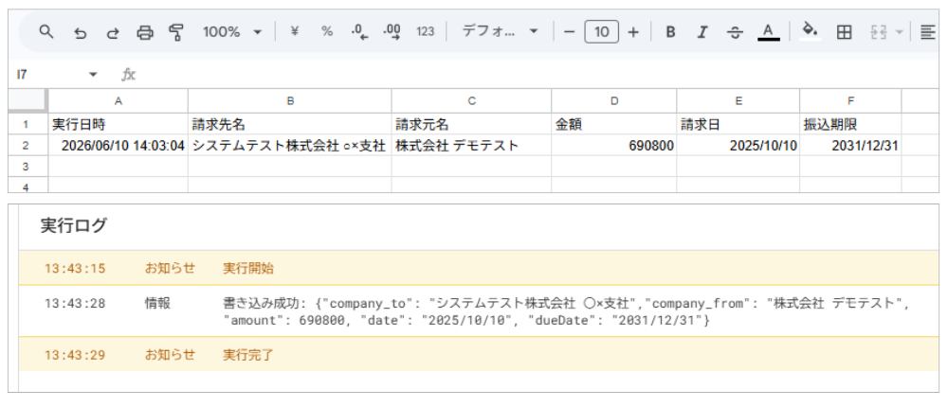The height and width of the screenshot is (407, 948).
Task: Open the text color picker
Action: [768, 32]
